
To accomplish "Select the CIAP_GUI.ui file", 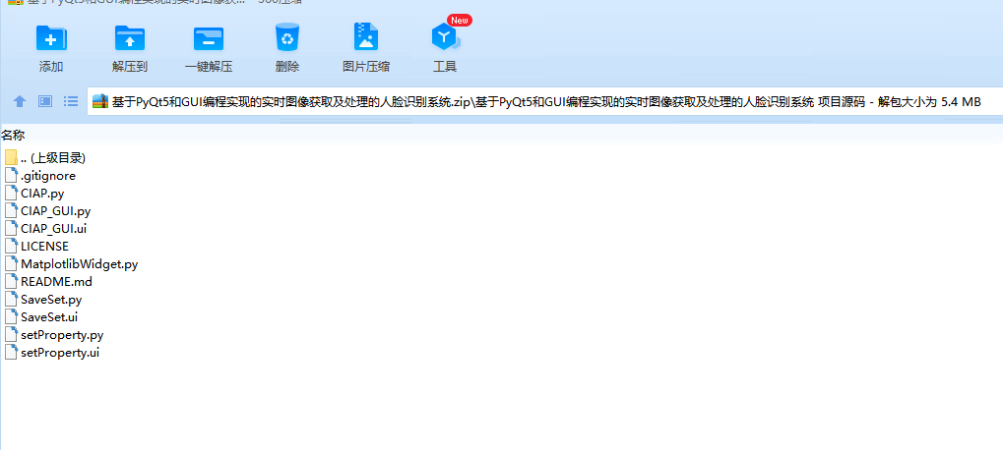I will coord(53,229).
